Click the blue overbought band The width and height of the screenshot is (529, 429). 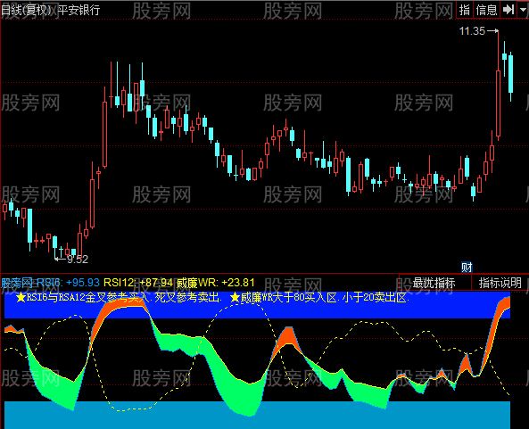(x=258, y=305)
